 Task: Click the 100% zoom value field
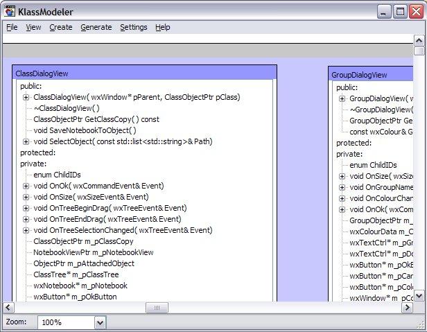click(x=66, y=323)
